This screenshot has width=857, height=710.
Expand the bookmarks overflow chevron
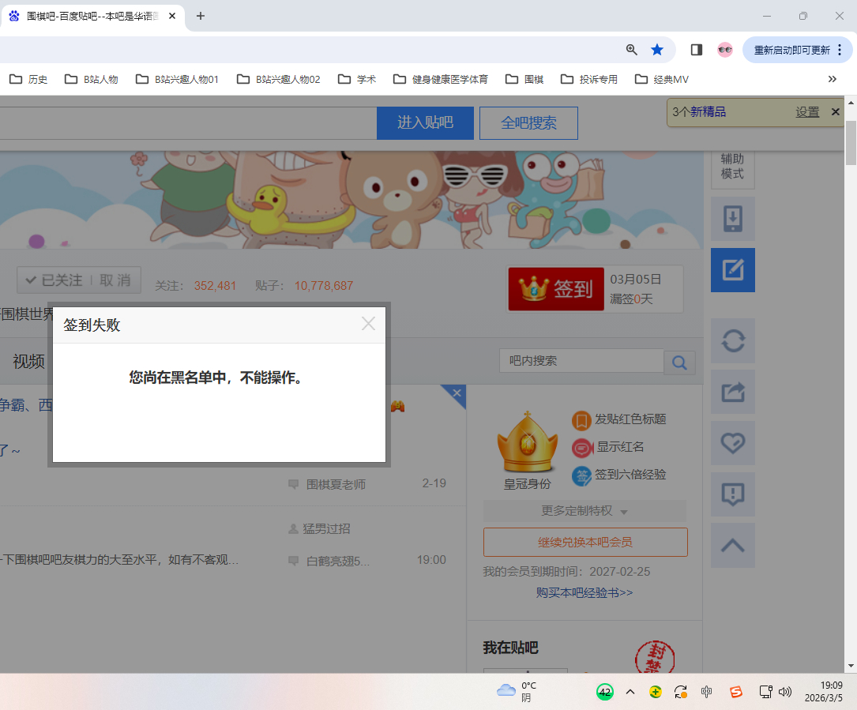pos(832,79)
